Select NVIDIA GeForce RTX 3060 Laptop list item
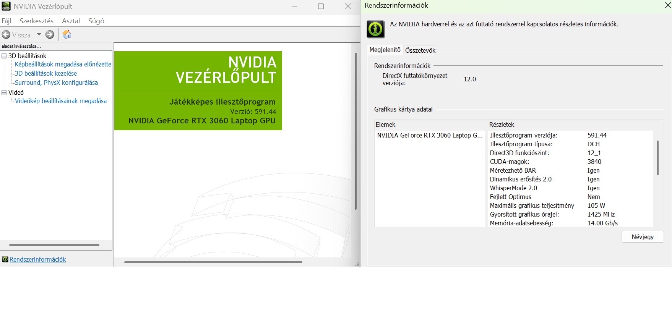This screenshot has width=672, height=330. [430, 135]
